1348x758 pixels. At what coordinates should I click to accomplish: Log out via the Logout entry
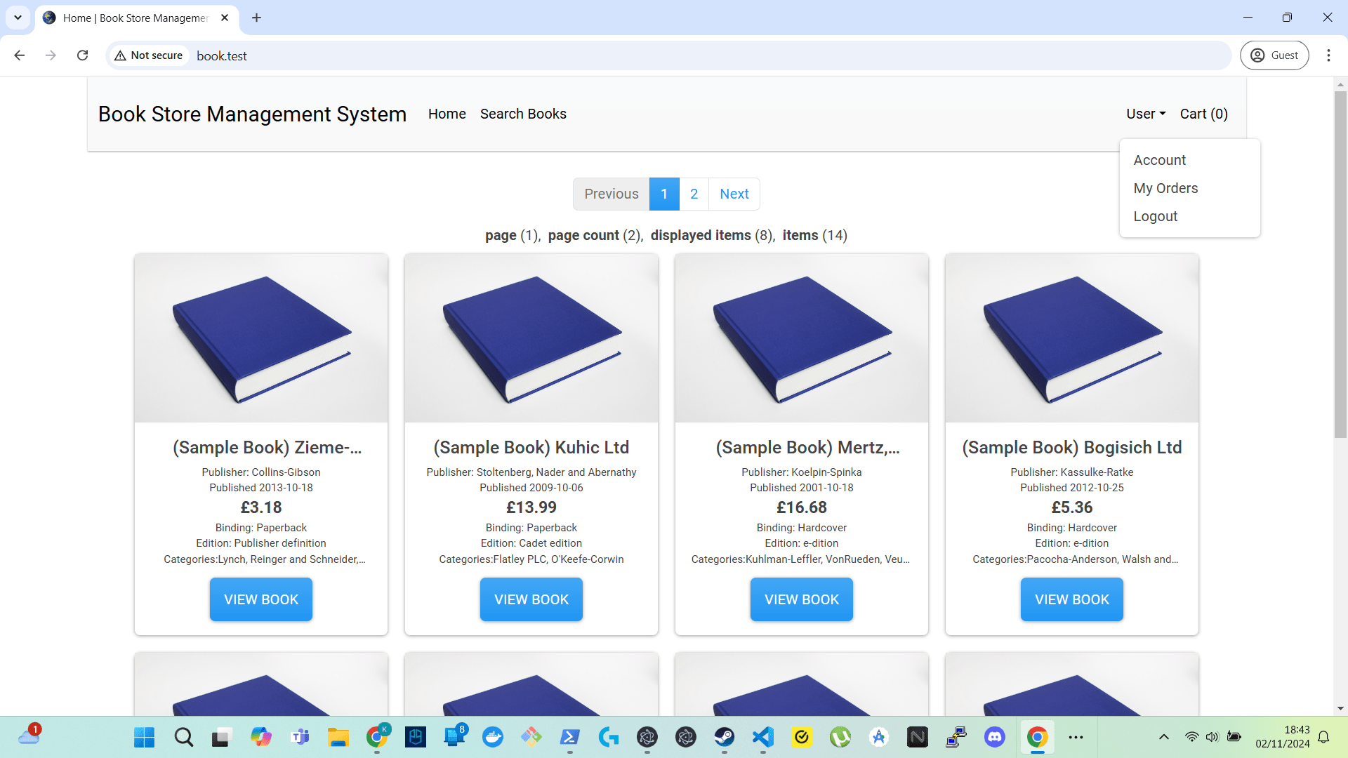[x=1155, y=216]
